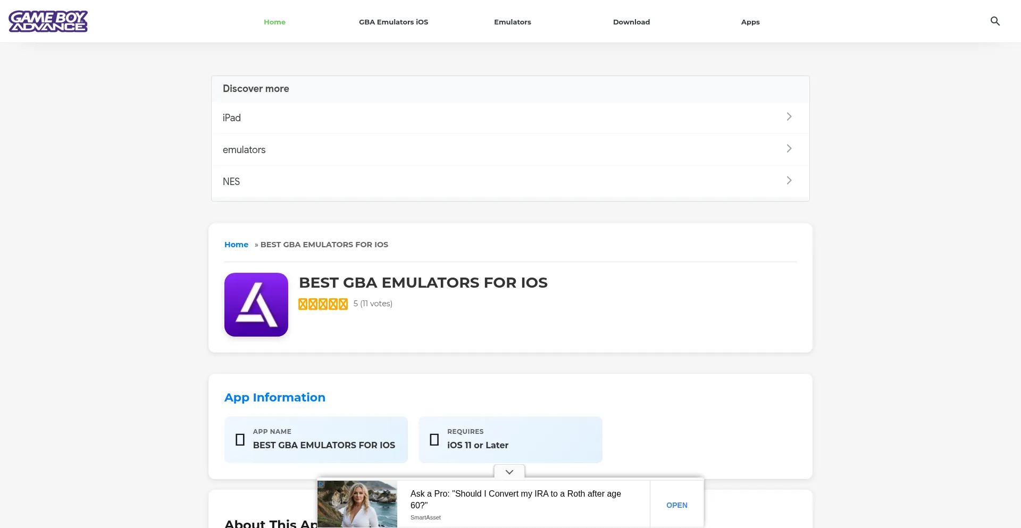Image resolution: width=1021 pixels, height=528 pixels.
Task: Click the purple app icon thumbnail
Action: (256, 305)
